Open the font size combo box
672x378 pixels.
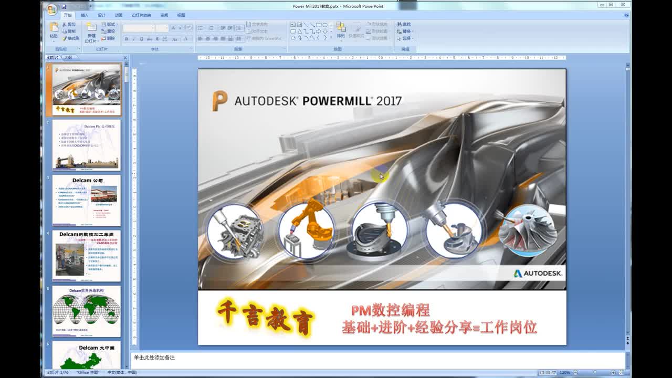pos(162,28)
